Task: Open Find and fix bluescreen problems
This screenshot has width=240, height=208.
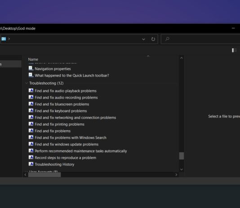Action: click(x=62, y=104)
